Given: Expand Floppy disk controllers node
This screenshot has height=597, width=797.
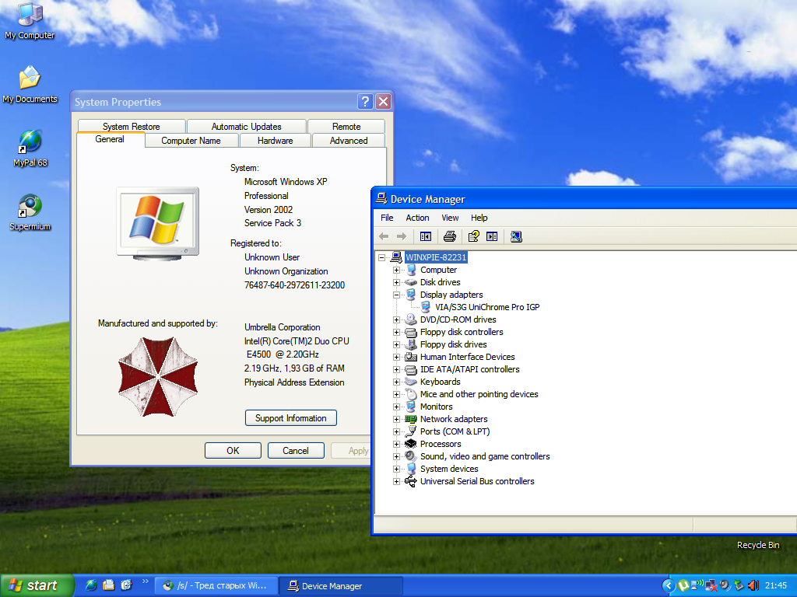Looking at the screenshot, I should 396,332.
